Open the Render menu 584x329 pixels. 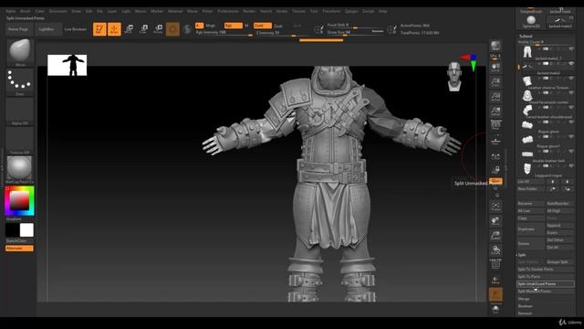249,11
